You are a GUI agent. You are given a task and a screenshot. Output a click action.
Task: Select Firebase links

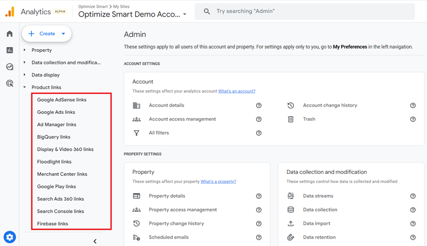pos(52,224)
